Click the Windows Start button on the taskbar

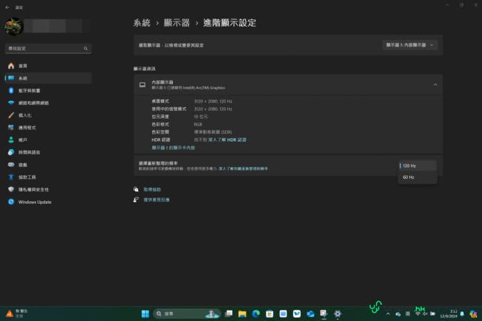145,314
